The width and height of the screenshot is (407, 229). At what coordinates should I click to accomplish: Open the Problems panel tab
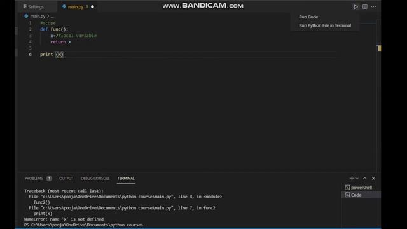[34, 178]
